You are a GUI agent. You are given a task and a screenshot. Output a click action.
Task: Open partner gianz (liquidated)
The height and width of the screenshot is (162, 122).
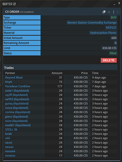(x=16, y=117)
